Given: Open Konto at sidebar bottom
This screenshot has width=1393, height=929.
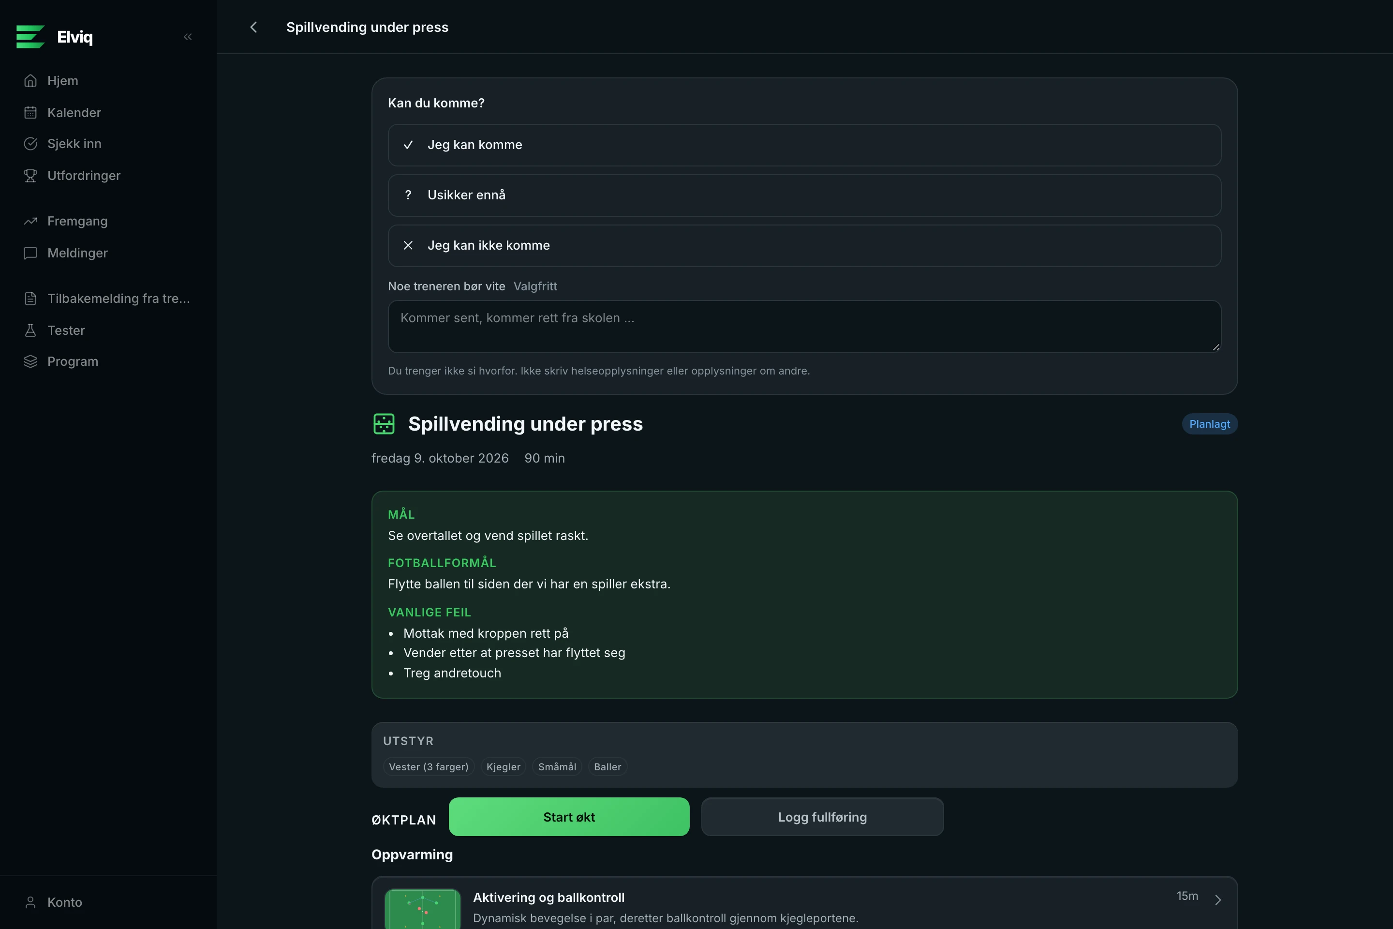Looking at the screenshot, I should point(108,902).
